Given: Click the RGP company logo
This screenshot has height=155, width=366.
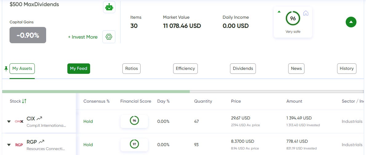Looking at the screenshot, I should tap(19, 145).
